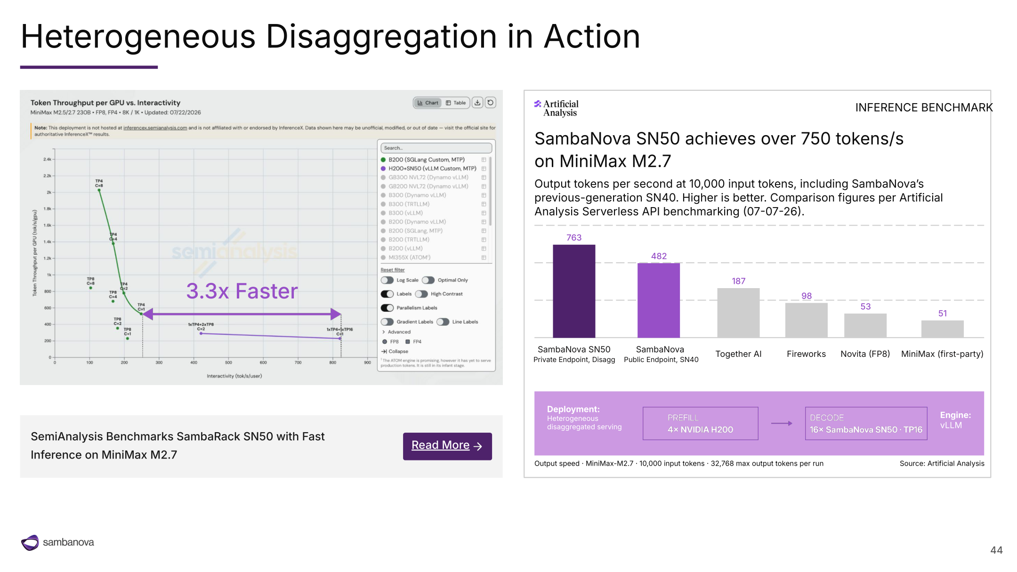The height and width of the screenshot is (572, 1017).
Task: Click the download chart icon
Action: click(x=477, y=103)
